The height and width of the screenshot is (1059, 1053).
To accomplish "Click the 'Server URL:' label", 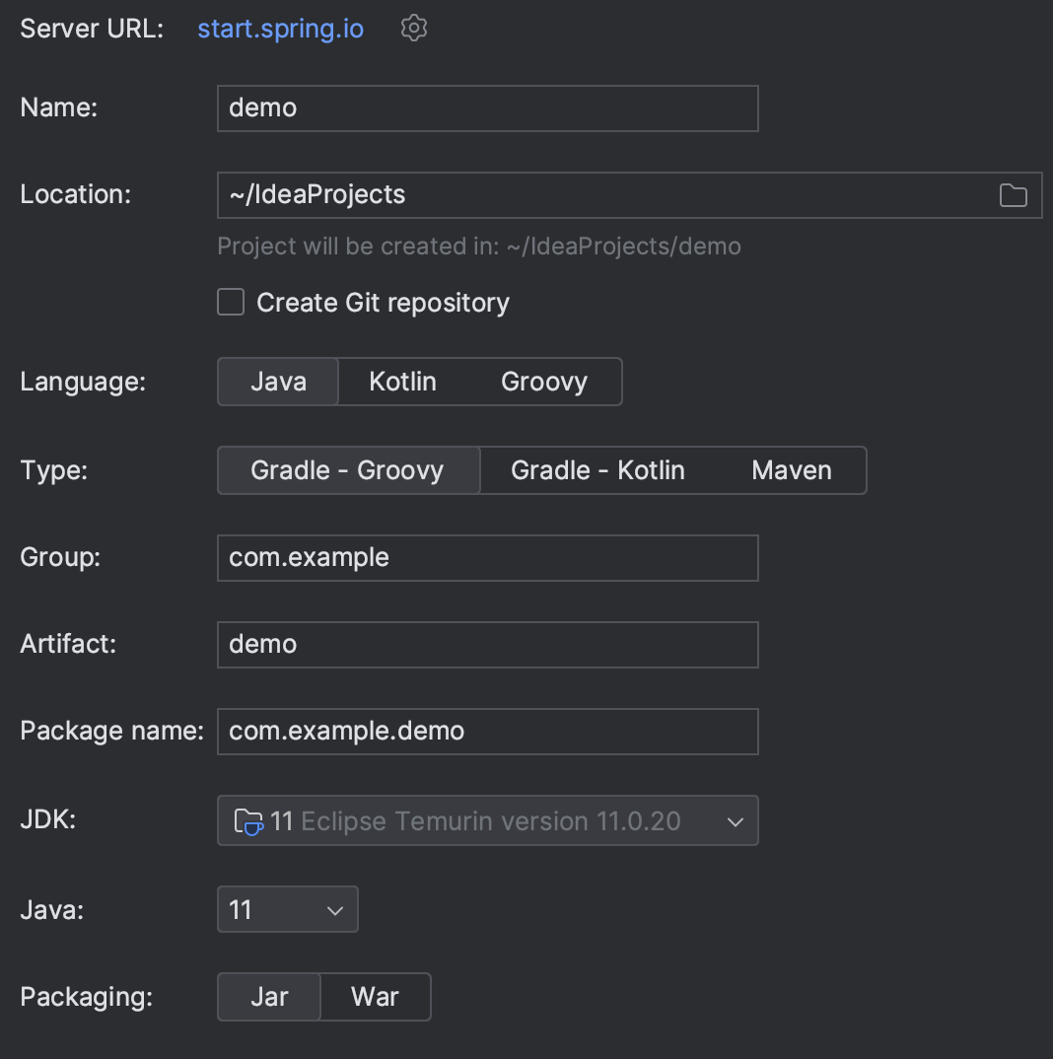I will pos(92,29).
